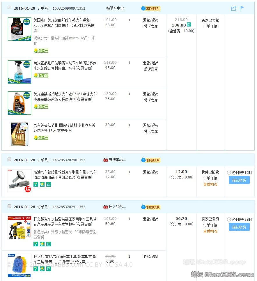Click green 7-day badge under 布迪 tire brush

36,184
